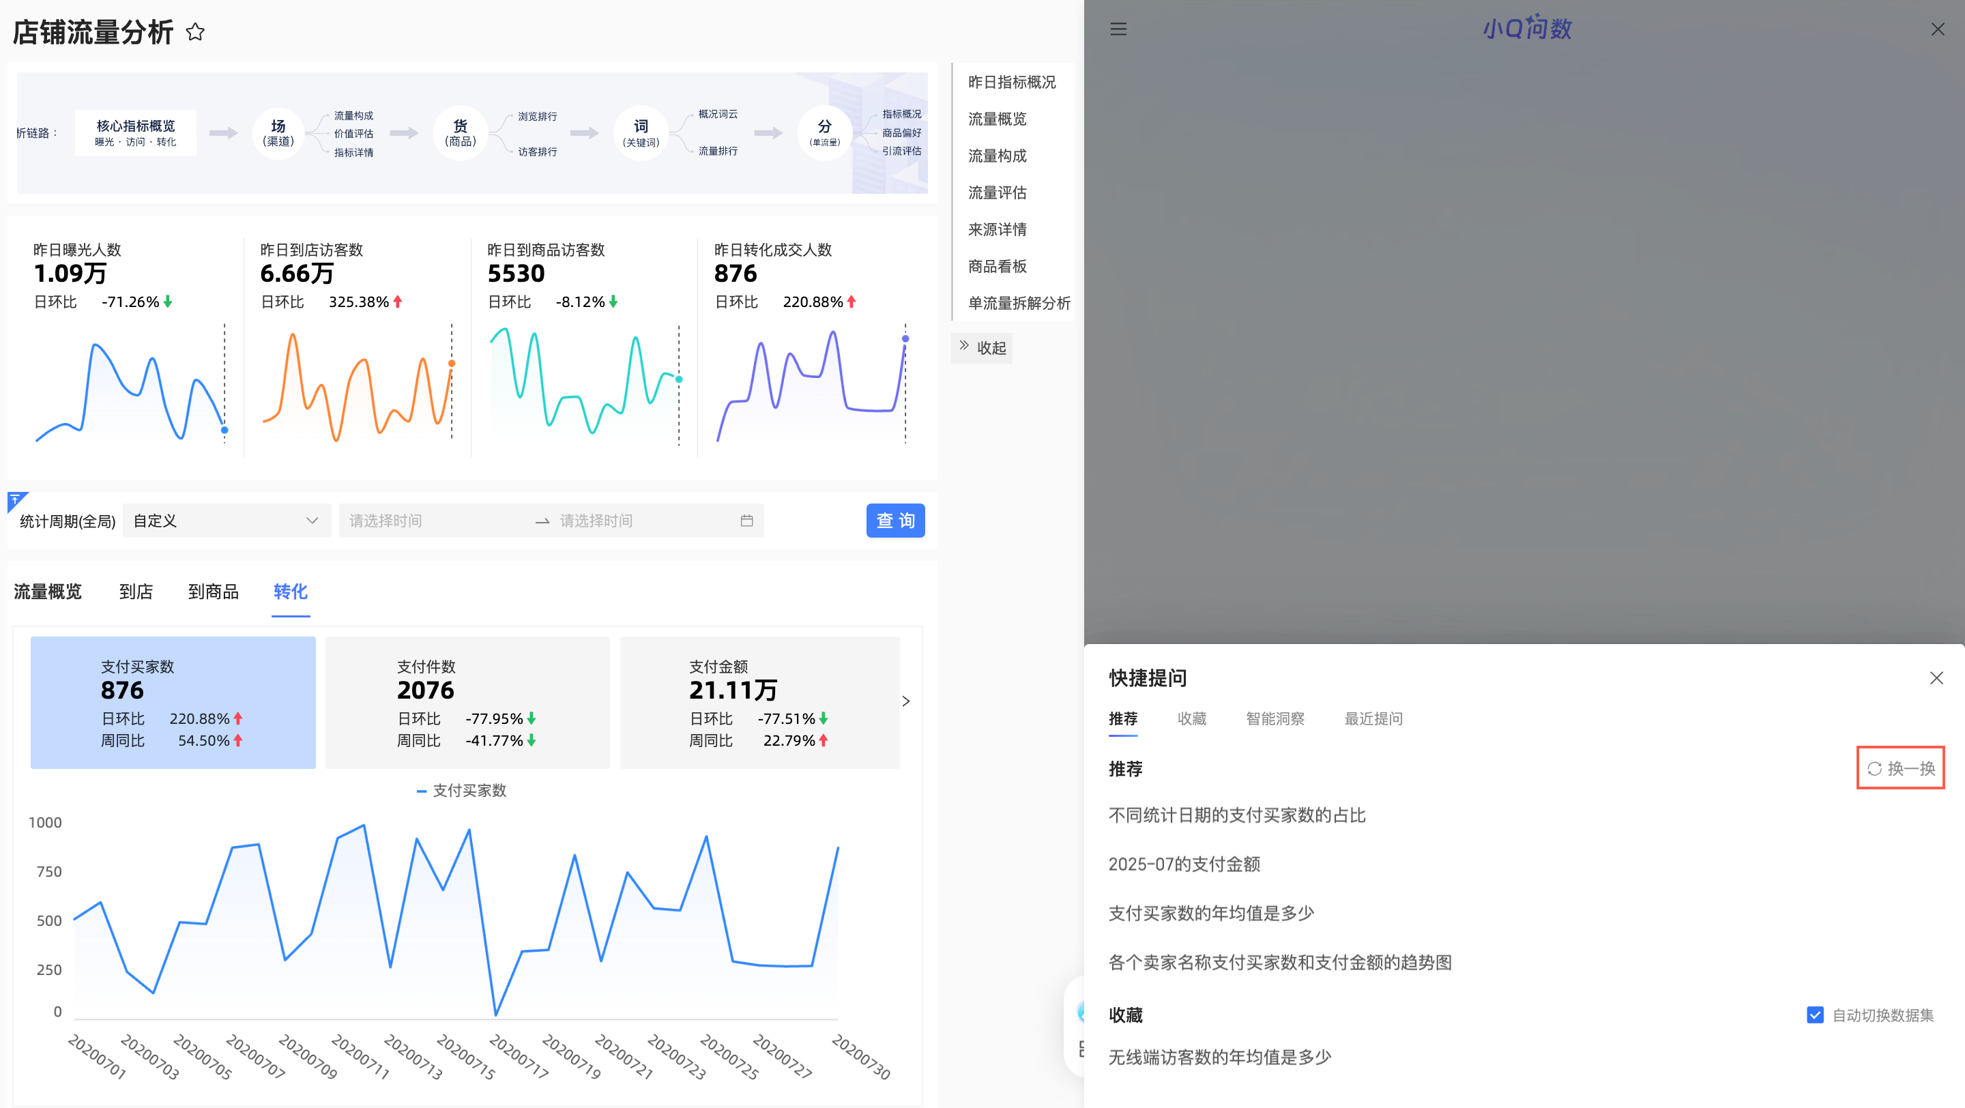Click the 换一换 refresh icon button
This screenshot has width=1965, height=1108.
[1900, 768]
